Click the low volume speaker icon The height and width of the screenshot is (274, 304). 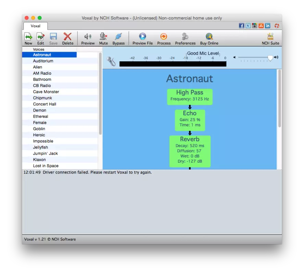point(234,57)
